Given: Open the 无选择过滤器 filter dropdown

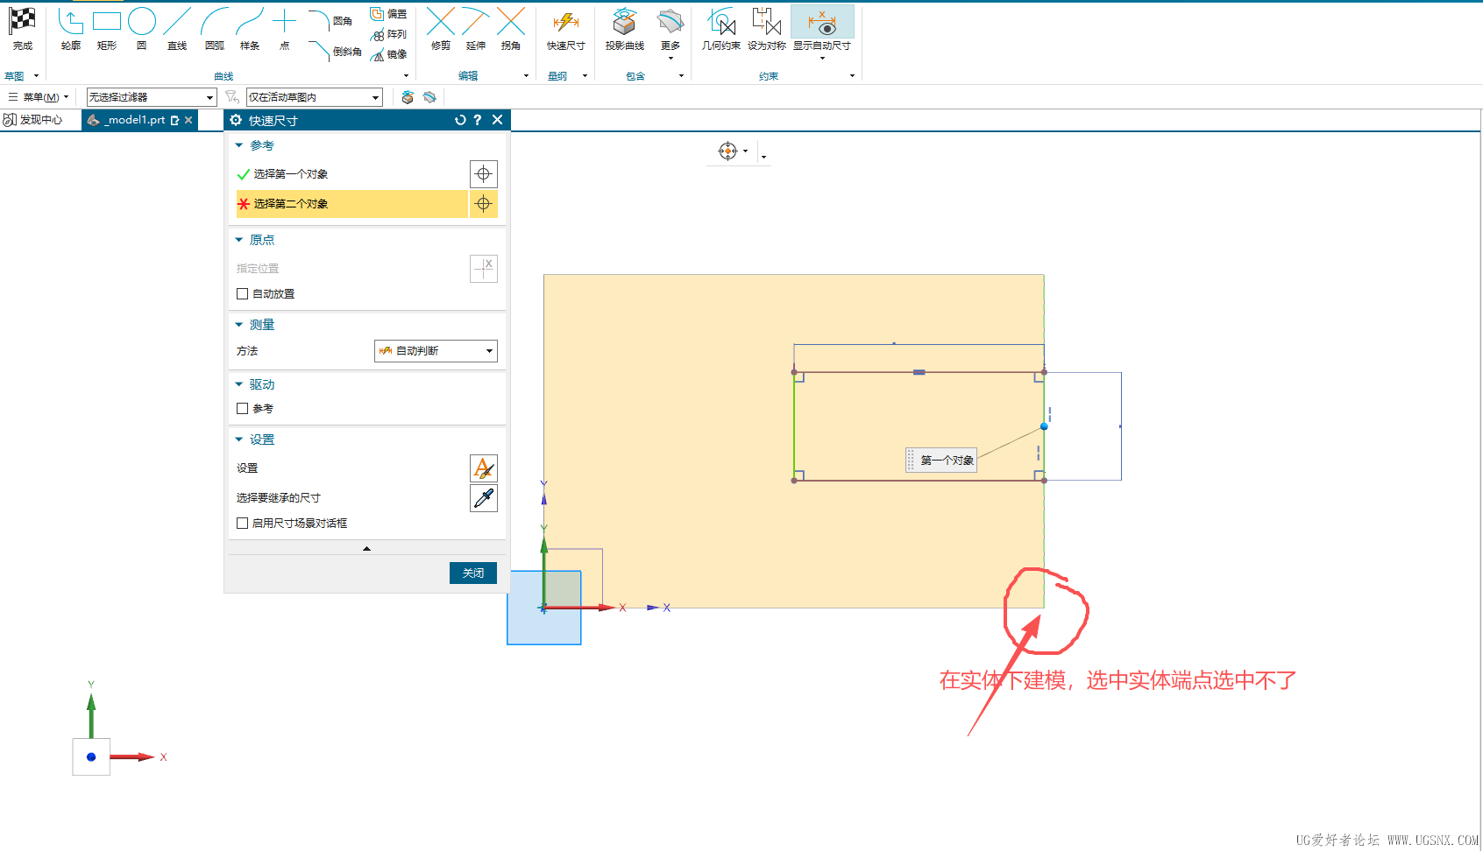Looking at the screenshot, I should [x=151, y=97].
